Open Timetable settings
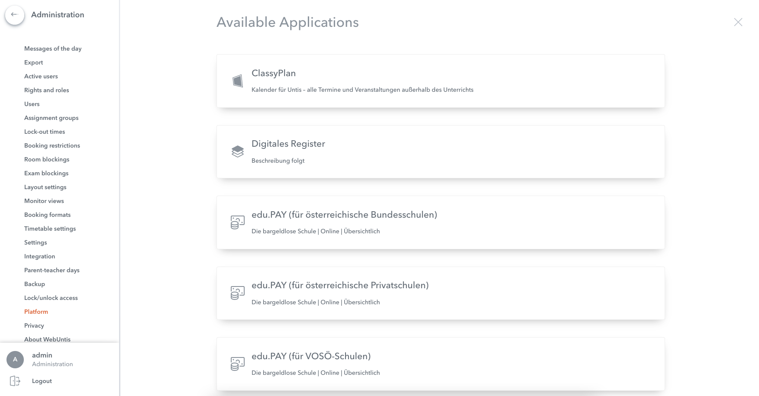This screenshot has width=759, height=396. point(50,229)
